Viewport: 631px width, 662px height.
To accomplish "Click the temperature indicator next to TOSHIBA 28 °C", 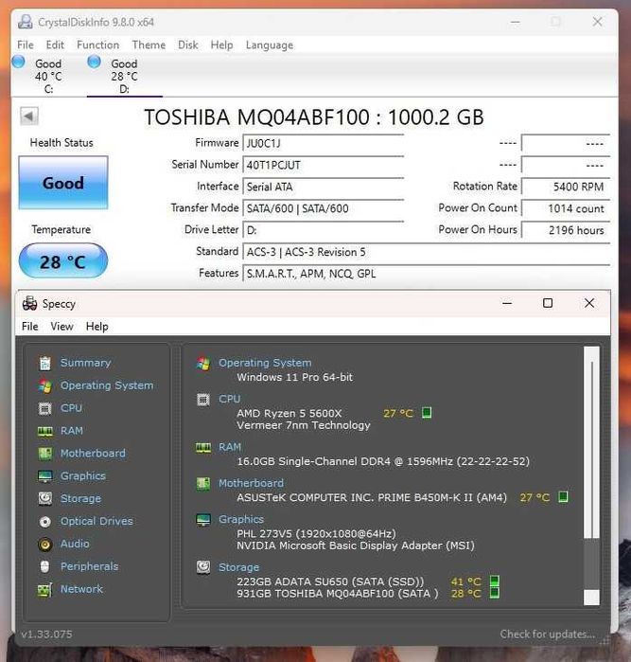I will (495, 593).
